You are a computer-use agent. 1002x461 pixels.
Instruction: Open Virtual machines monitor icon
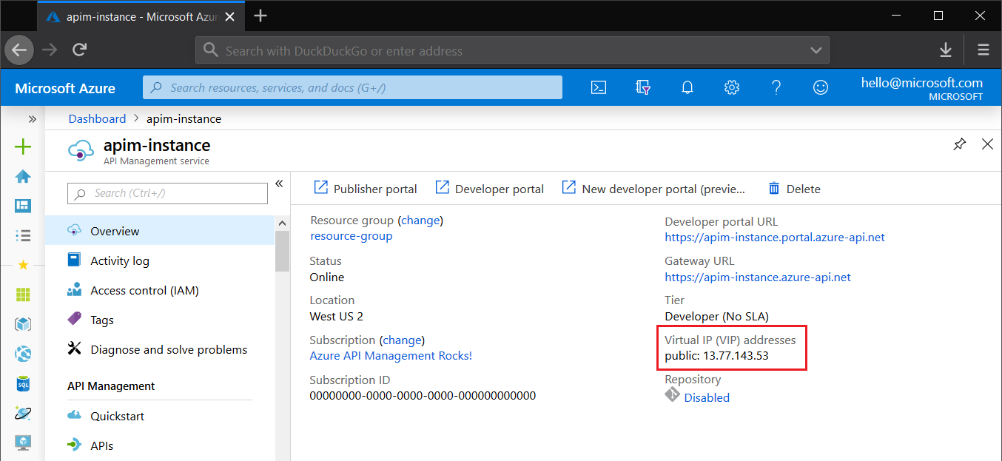tap(23, 443)
